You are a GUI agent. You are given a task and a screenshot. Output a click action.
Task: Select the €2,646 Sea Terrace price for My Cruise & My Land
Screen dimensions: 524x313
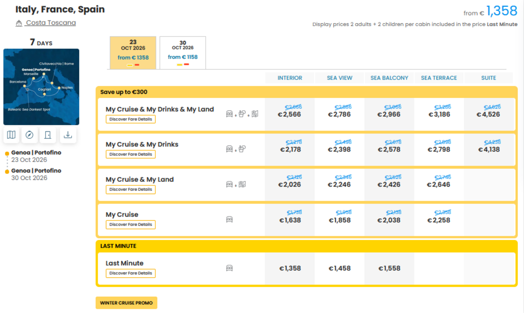pos(439,184)
